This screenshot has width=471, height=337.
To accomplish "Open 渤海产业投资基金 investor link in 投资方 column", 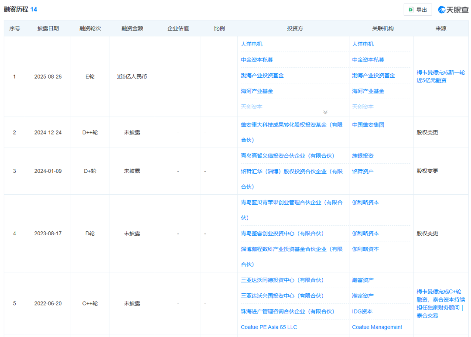I will click(x=262, y=76).
